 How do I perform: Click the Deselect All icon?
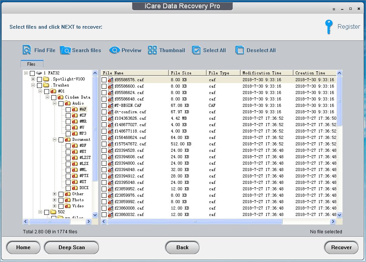240,50
